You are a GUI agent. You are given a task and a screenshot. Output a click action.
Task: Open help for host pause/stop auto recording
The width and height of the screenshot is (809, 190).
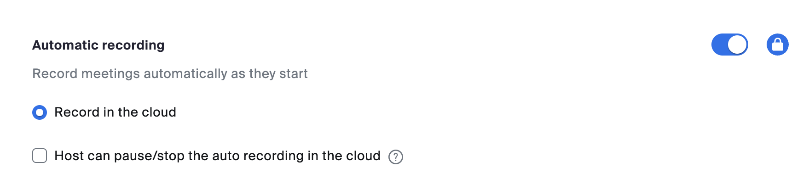[x=395, y=157]
